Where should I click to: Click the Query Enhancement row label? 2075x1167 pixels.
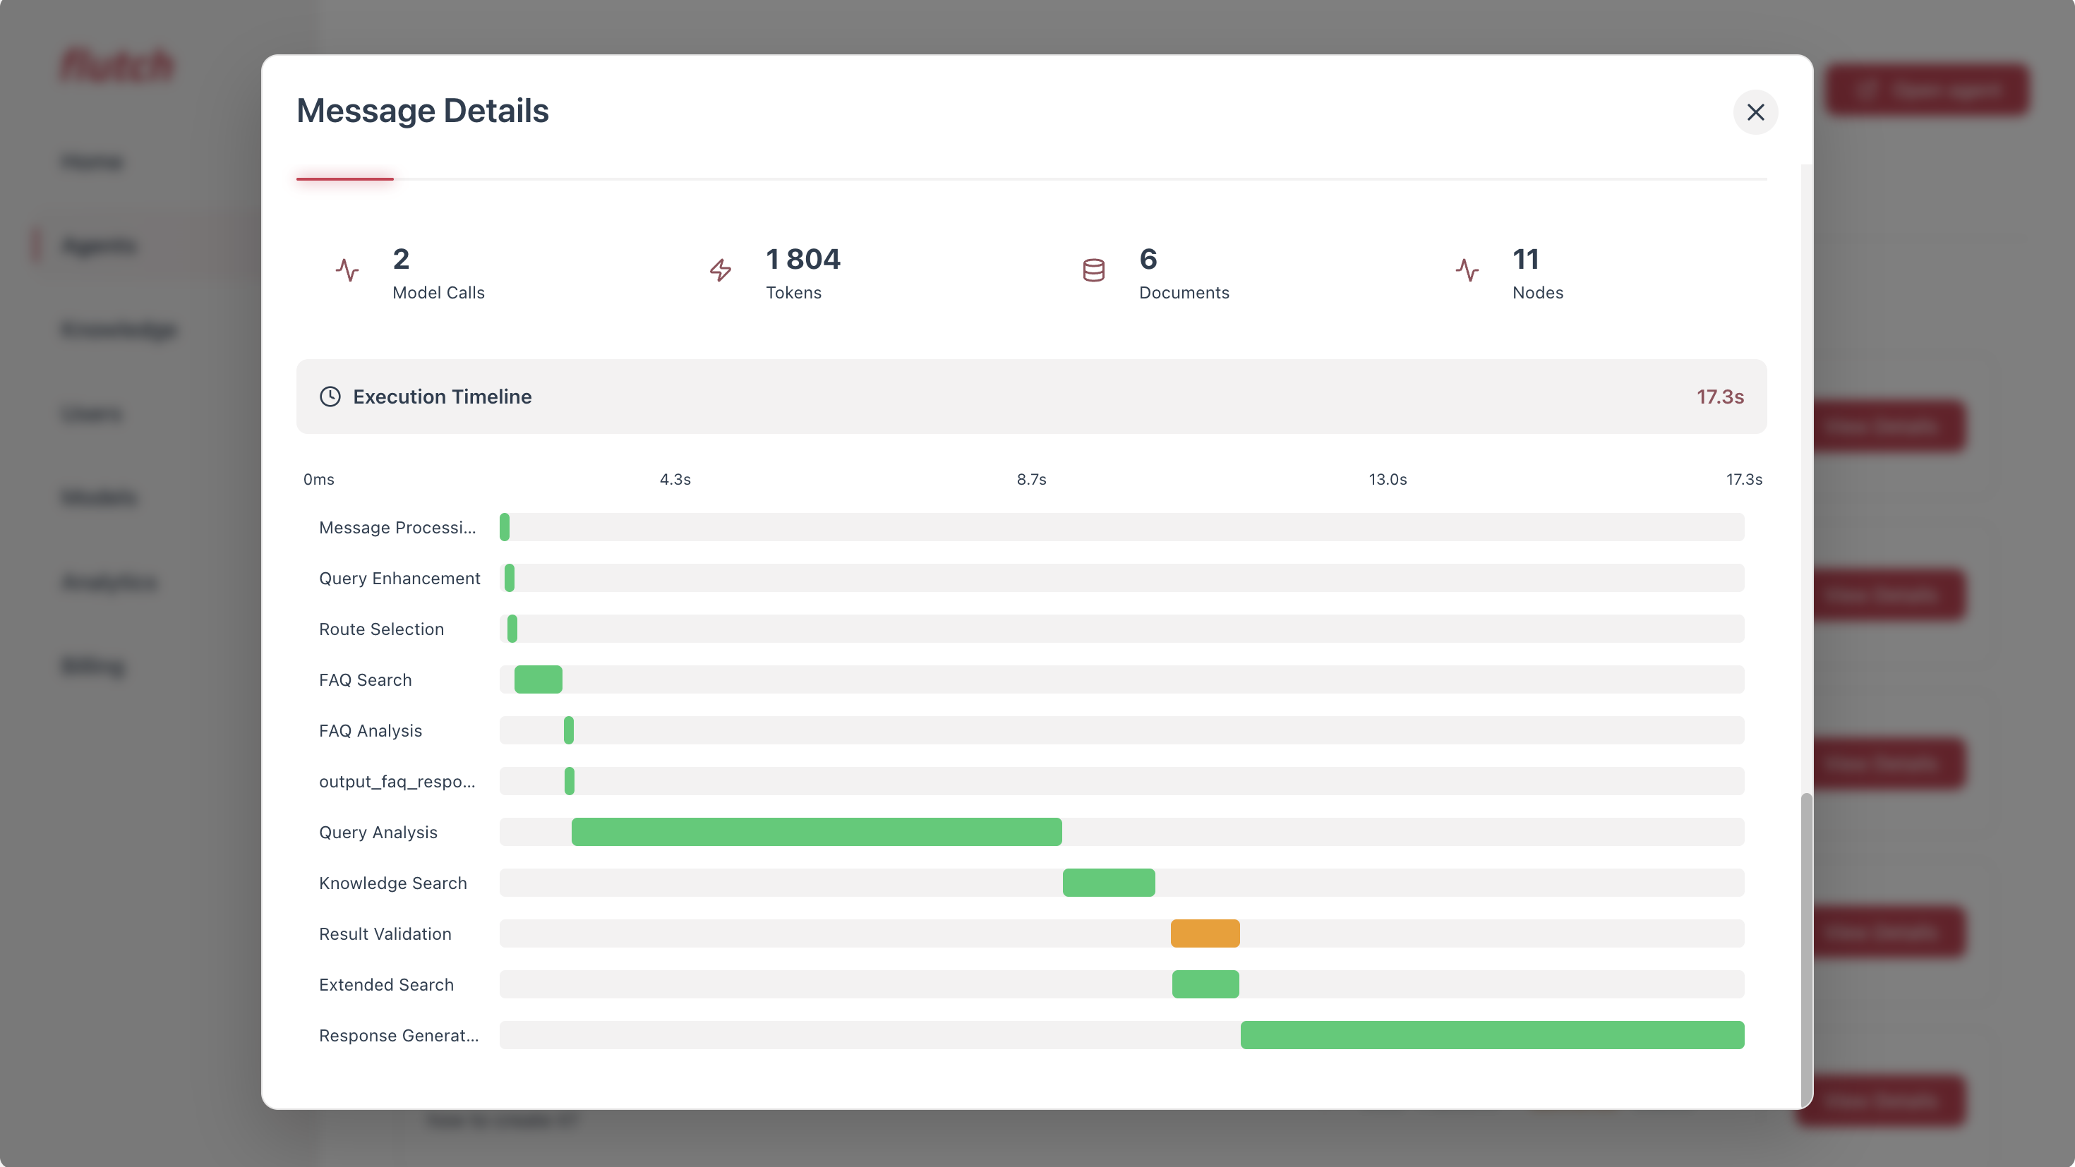(x=399, y=579)
